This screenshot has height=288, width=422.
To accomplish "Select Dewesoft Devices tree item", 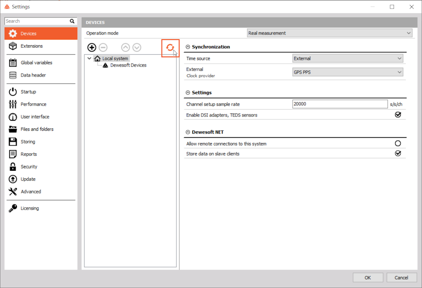I will 129,65.
